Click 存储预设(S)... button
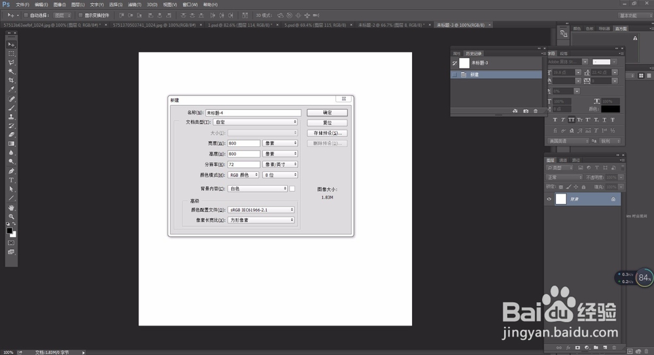The image size is (654, 355). tap(327, 133)
